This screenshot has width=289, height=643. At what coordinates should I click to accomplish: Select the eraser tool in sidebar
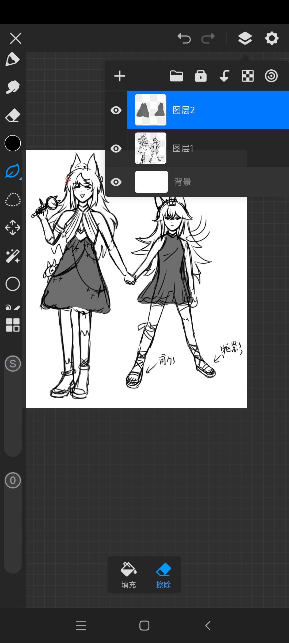(13, 115)
